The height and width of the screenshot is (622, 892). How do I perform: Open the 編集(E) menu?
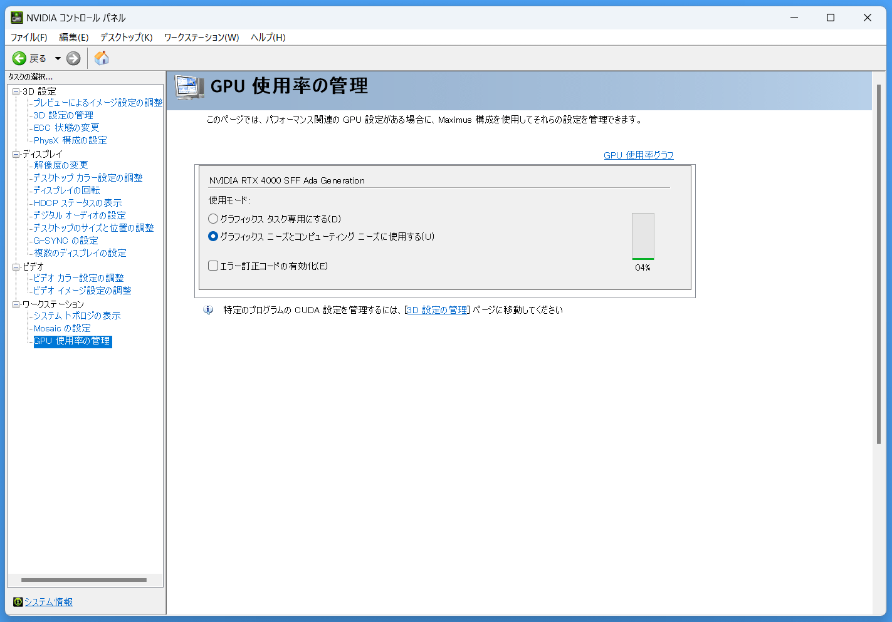pyautogui.click(x=74, y=38)
